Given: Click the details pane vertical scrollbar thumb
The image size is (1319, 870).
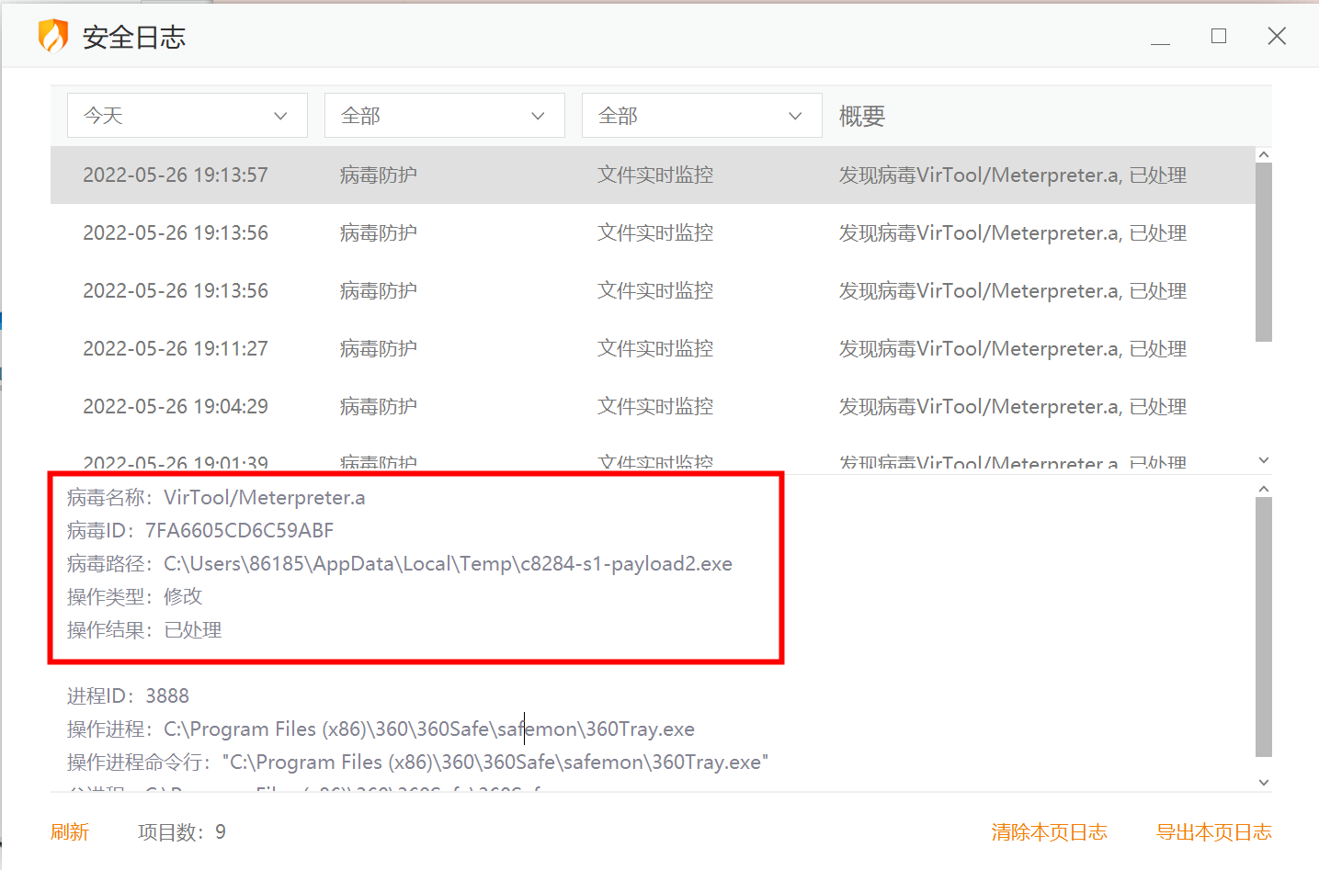Looking at the screenshot, I should click(x=1264, y=627).
